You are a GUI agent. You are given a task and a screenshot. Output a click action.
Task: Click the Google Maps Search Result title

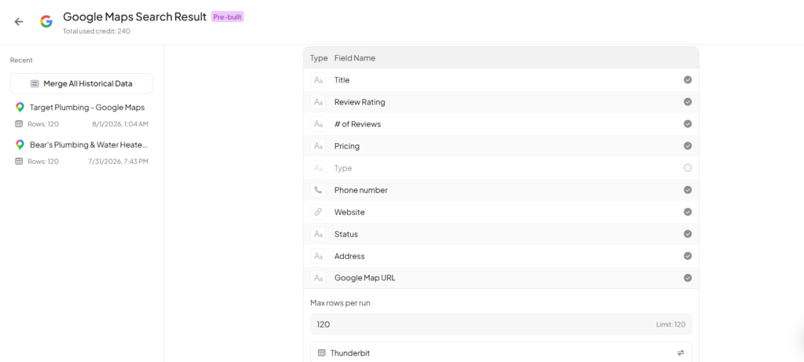coord(135,17)
